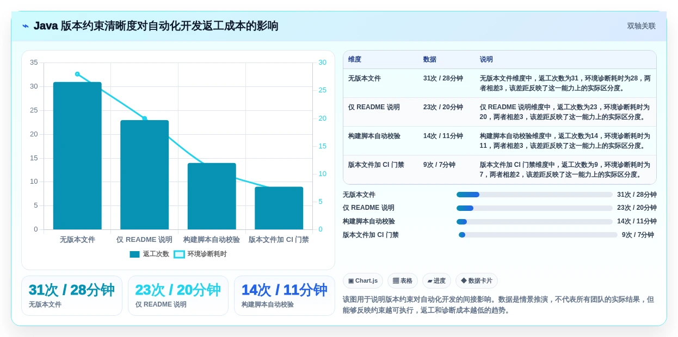
Task: Click progress value 9次 / 7分钟
Action: [x=638, y=235]
